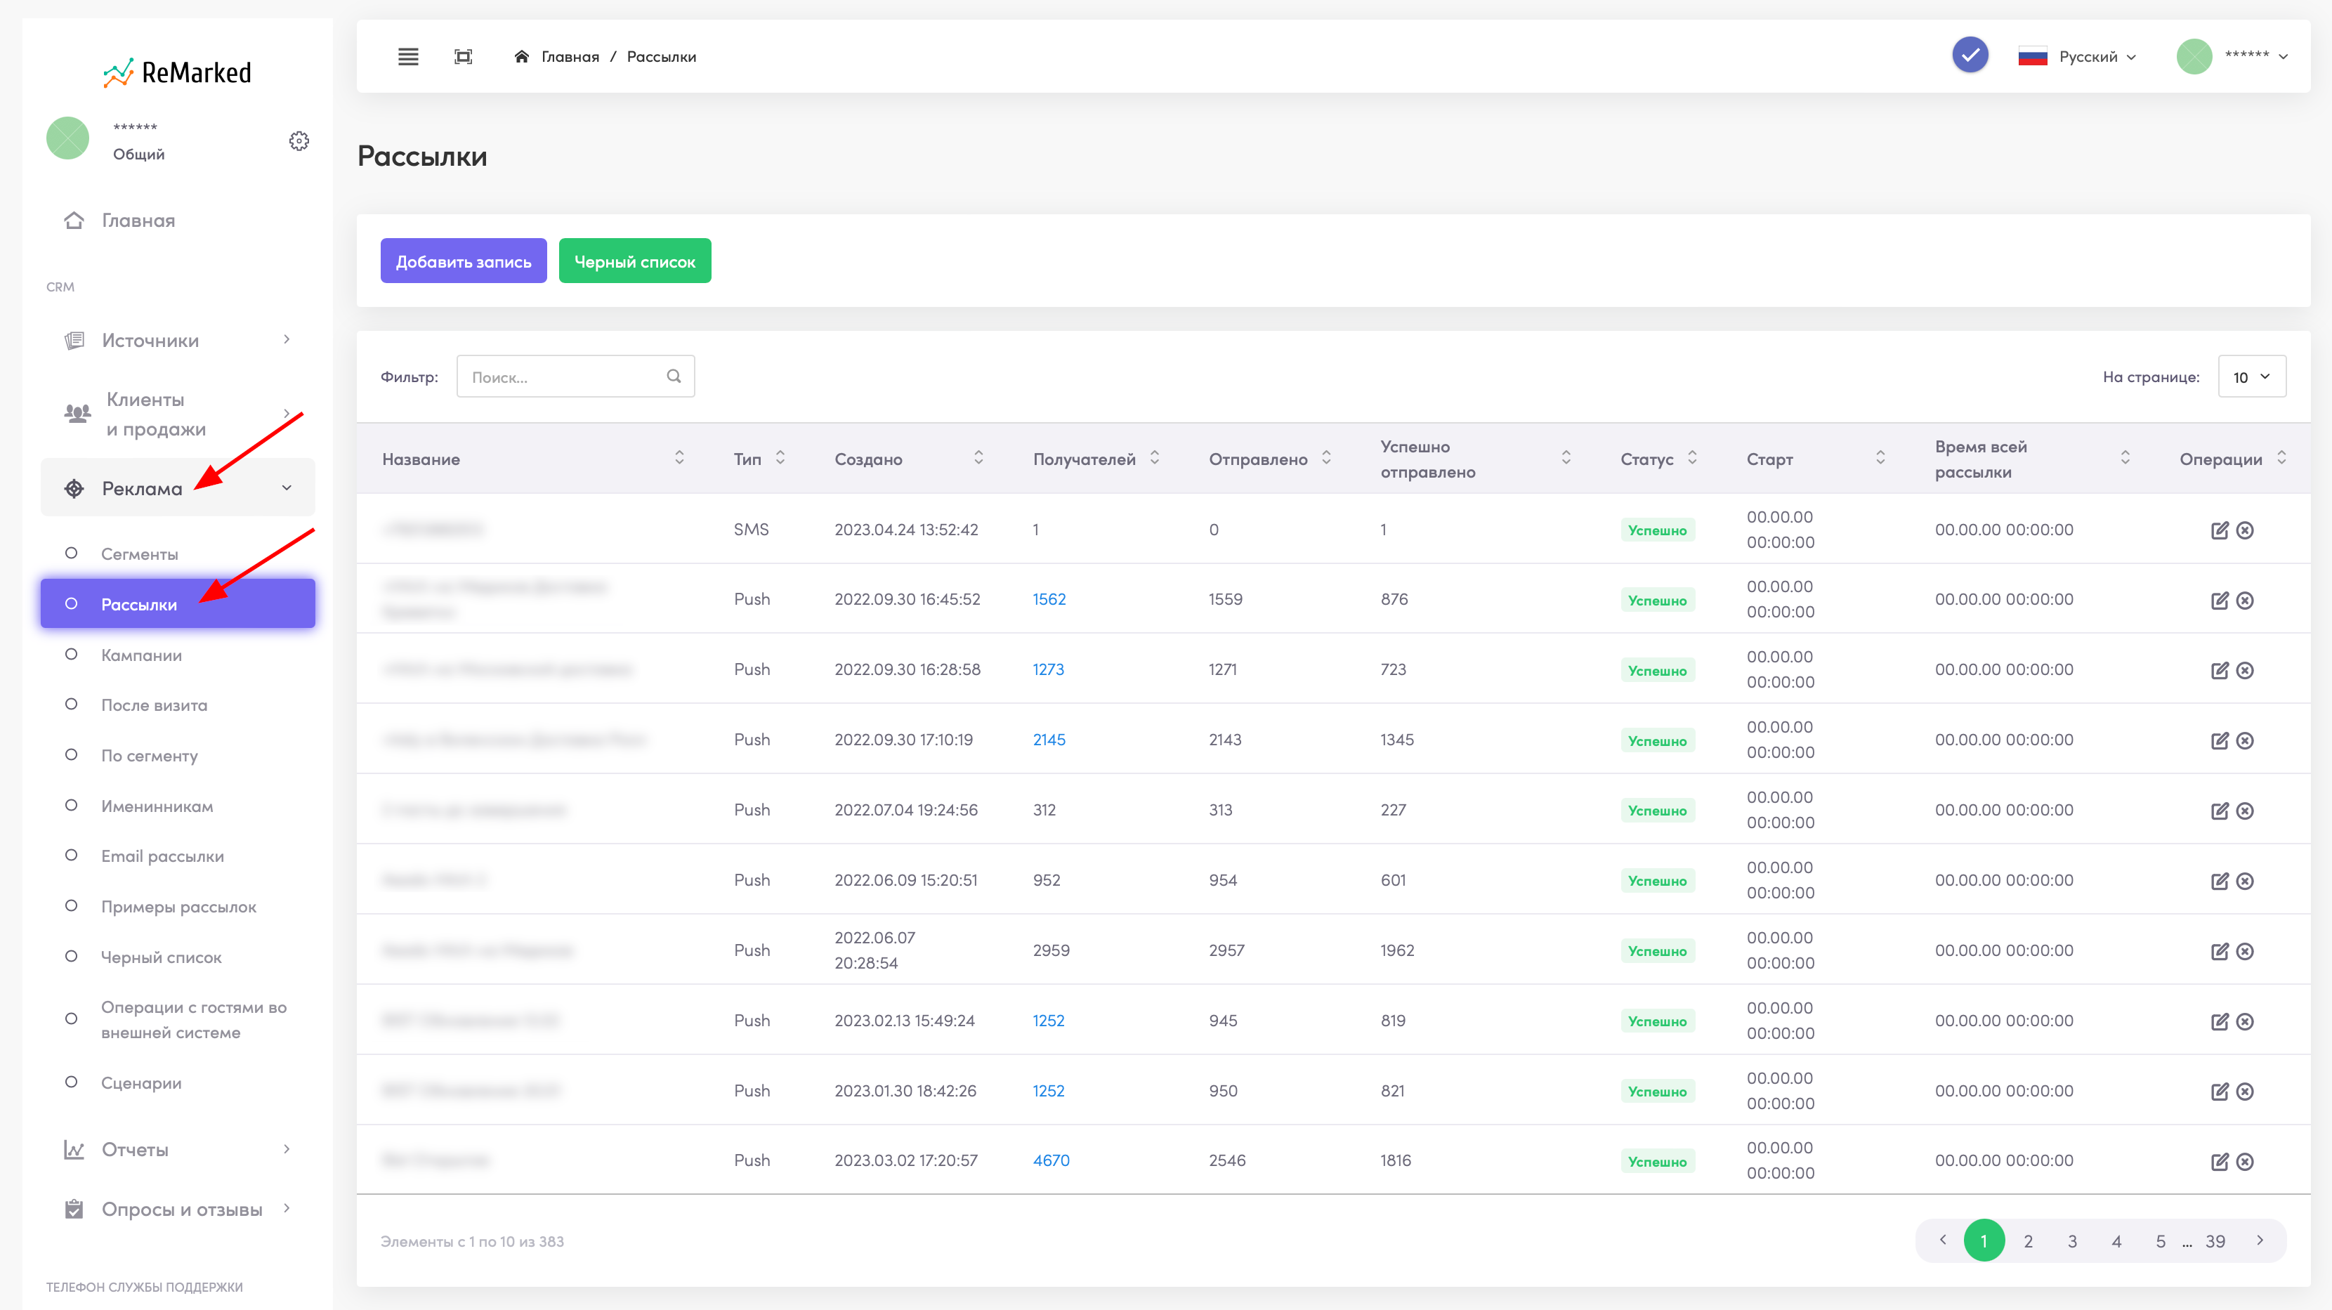Image resolution: width=2332 pixels, height=1310 pixels.
Task: Click the home icon in breadcrumb
Action: [521, 56]
